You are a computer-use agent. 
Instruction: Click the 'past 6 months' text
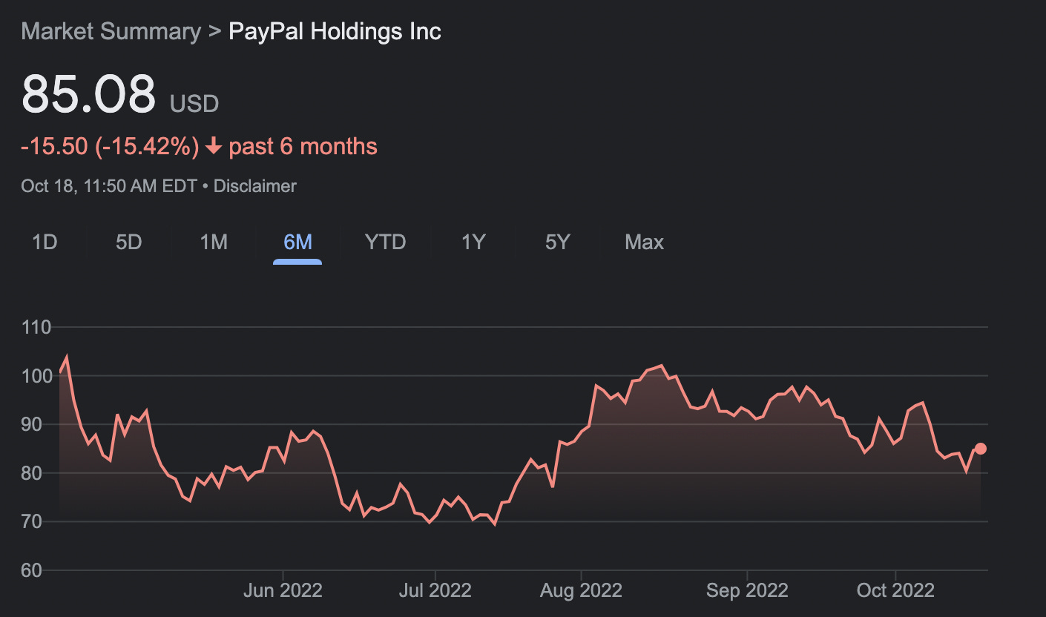coord(303,146)
